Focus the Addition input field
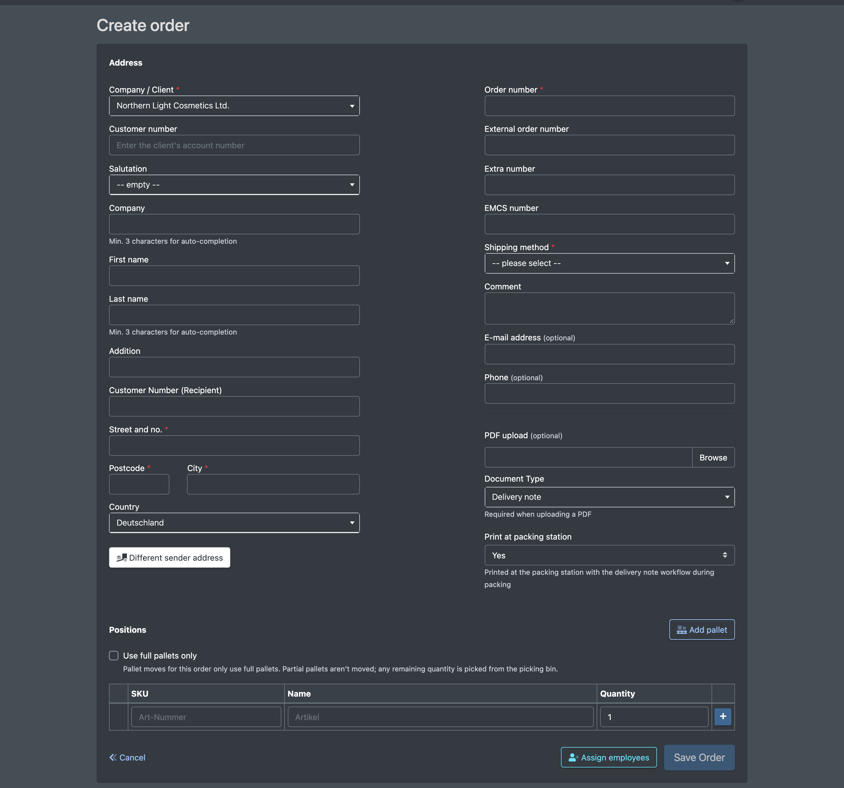The height and width of the screenshot is (788, 844). (x=234, y=367)
